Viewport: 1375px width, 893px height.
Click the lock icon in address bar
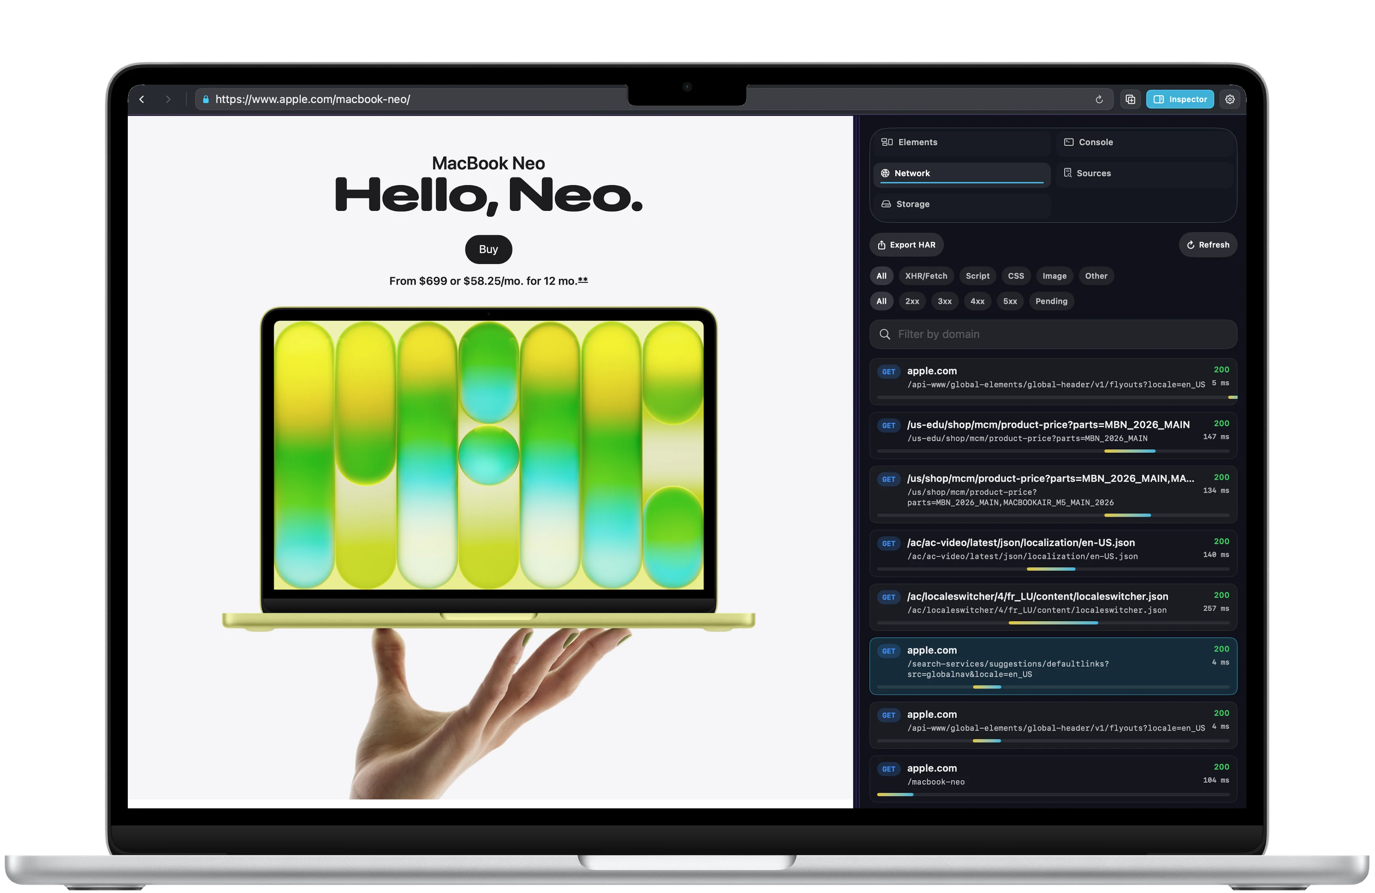[206, 99]
